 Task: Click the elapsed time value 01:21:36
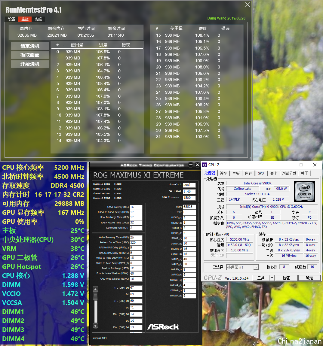(x=86, y=35)
